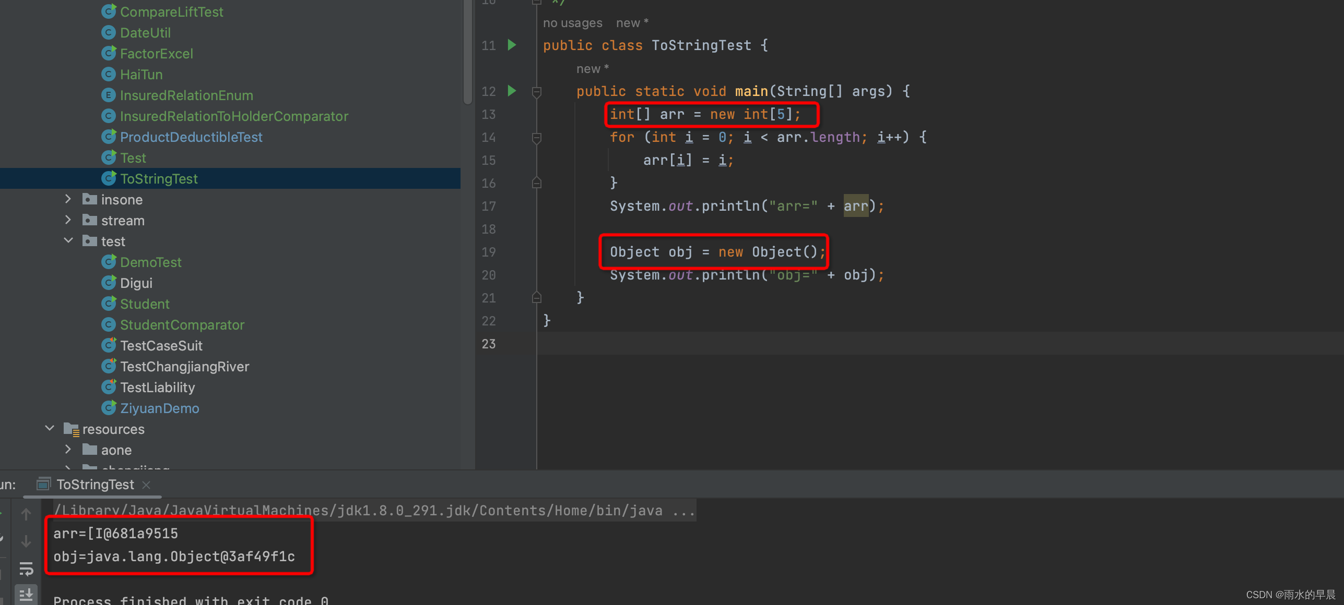Click highlighted arr variable on line 17
This screenshot has width=1344, height=605.
(x=856, y=205)
